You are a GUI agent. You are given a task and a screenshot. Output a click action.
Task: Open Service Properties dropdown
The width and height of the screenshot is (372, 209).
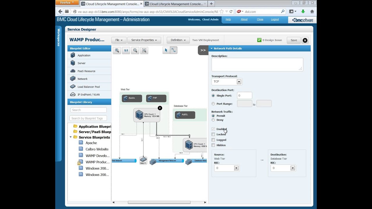[x=144, y=40]
